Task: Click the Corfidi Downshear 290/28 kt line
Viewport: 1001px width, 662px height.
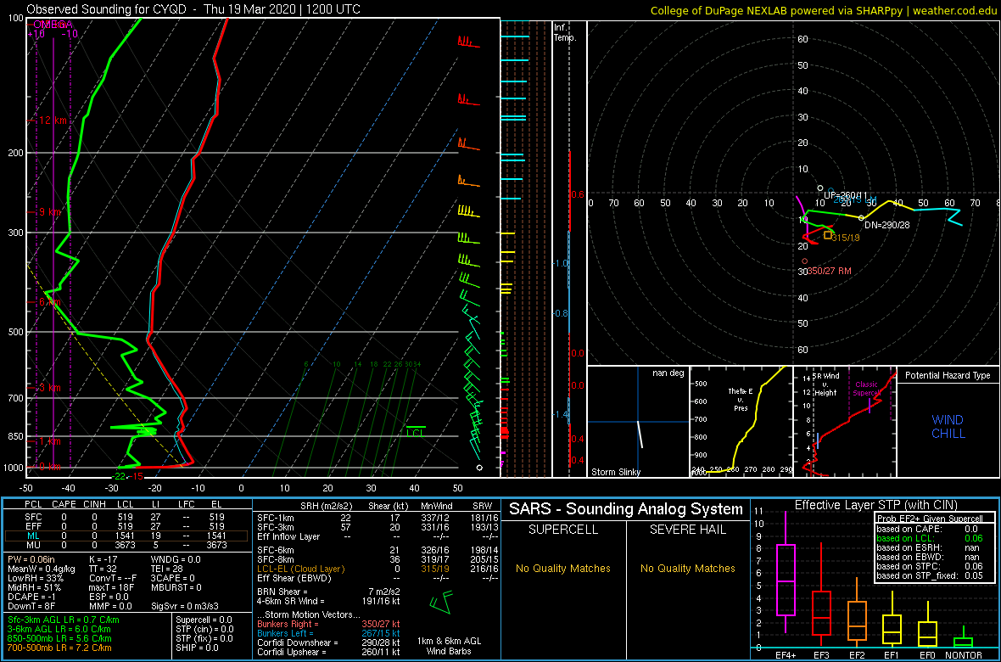Action: tap(328, 642)
